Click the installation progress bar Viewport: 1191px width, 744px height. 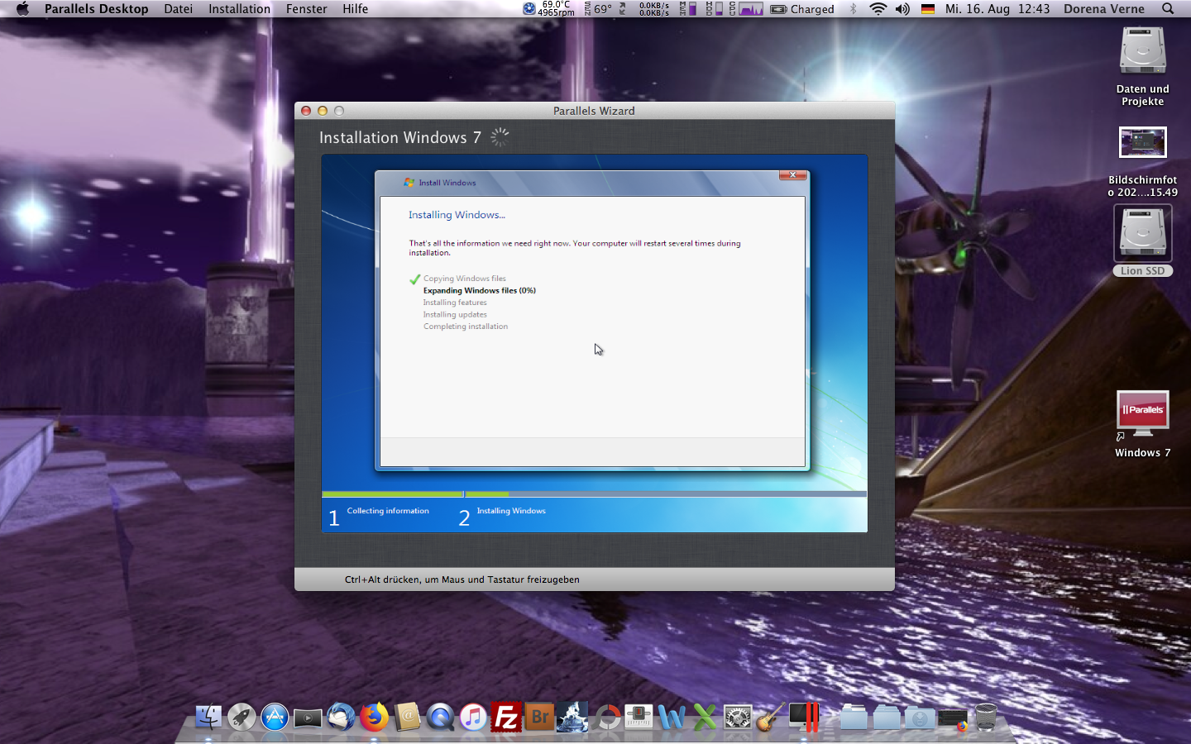[594, 494]
